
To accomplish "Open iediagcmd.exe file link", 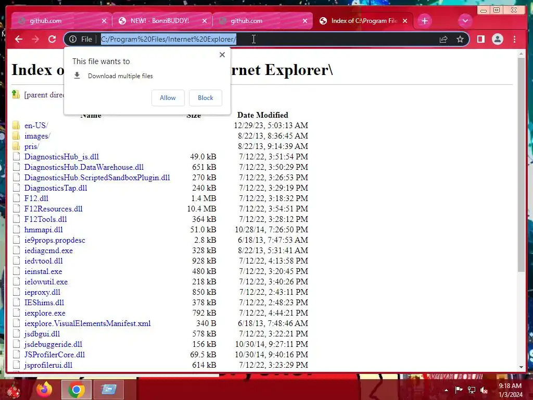I will [48, 251].
